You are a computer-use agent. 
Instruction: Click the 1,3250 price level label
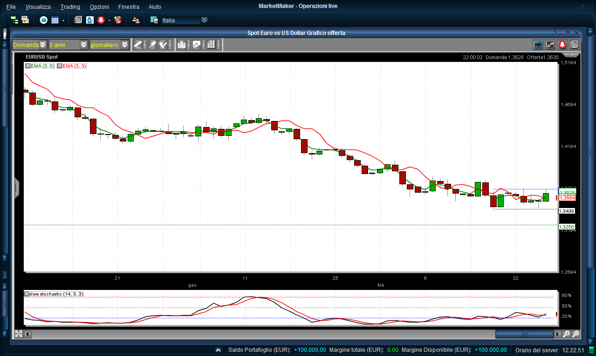point(567,227)
